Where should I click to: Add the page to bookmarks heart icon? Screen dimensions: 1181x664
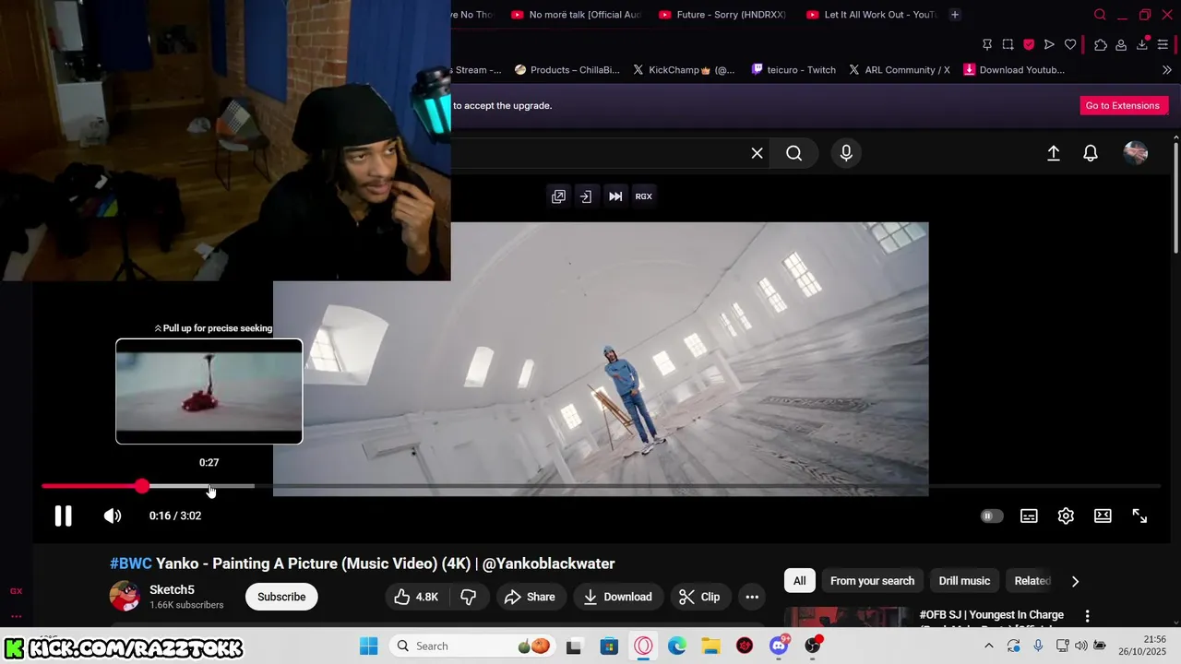click(1070, 44)
